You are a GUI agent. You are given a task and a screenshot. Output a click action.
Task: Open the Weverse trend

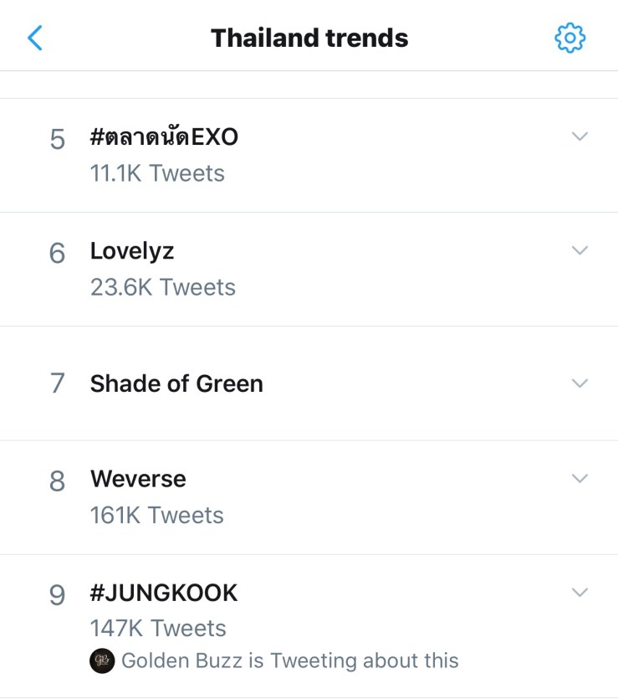[138, 479]
